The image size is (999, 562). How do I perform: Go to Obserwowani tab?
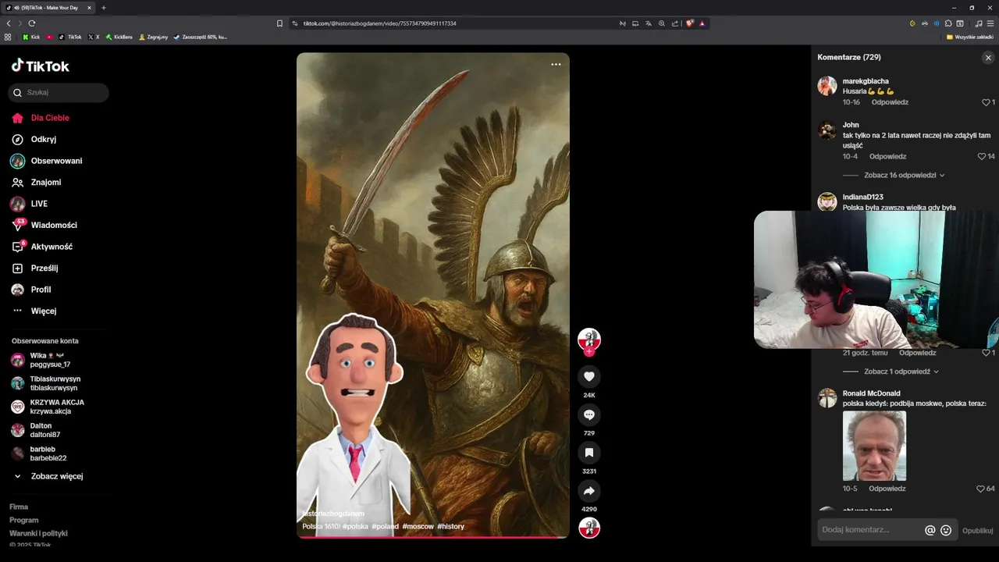(x=56, y=161)
